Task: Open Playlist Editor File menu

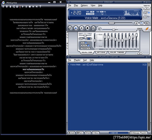Action: coord(69,60)
